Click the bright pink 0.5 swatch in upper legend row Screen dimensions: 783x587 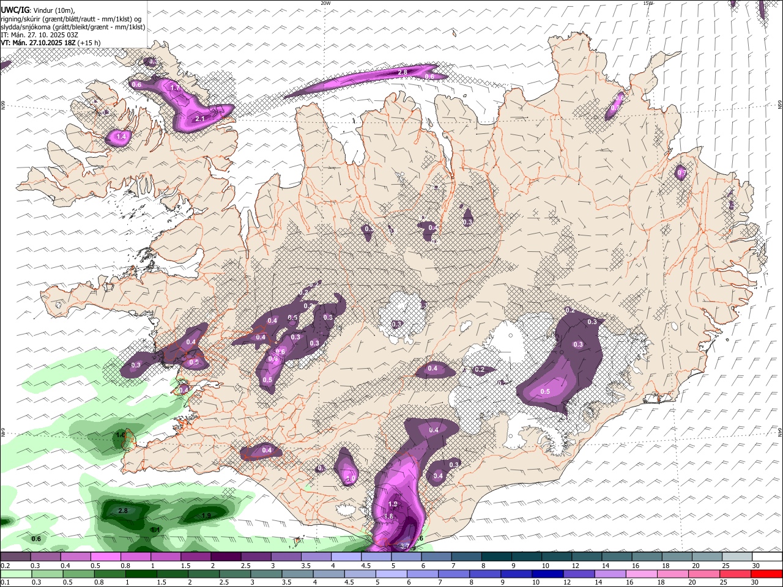(x=105, y=556)
